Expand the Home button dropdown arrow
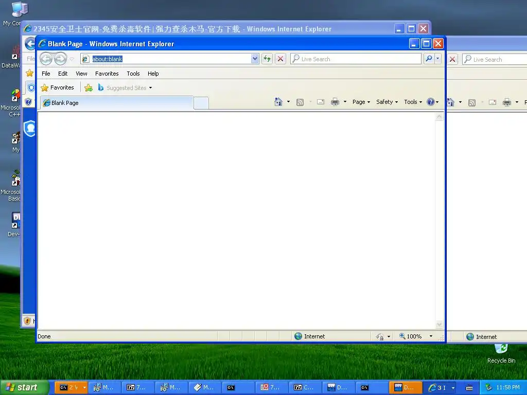The height and width of the screenshot is (395, 527). [x=288, y=102]
